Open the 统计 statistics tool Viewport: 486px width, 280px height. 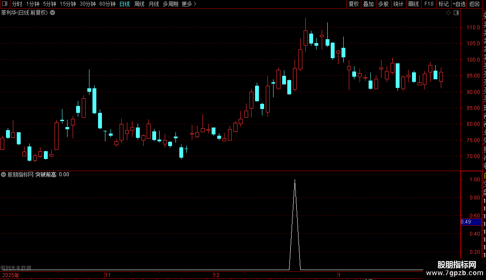click(x=398, y=4)
